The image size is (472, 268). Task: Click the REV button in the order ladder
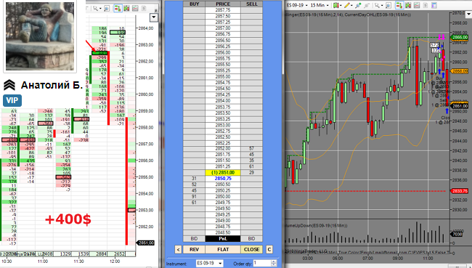coord(194,249)
